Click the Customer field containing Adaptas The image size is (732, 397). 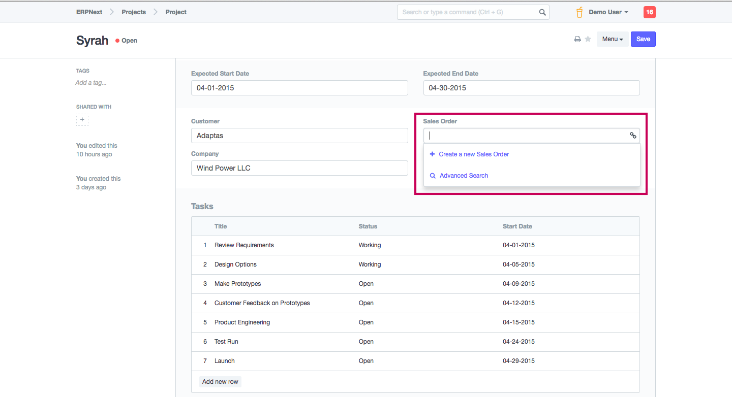tap(299, 136)
